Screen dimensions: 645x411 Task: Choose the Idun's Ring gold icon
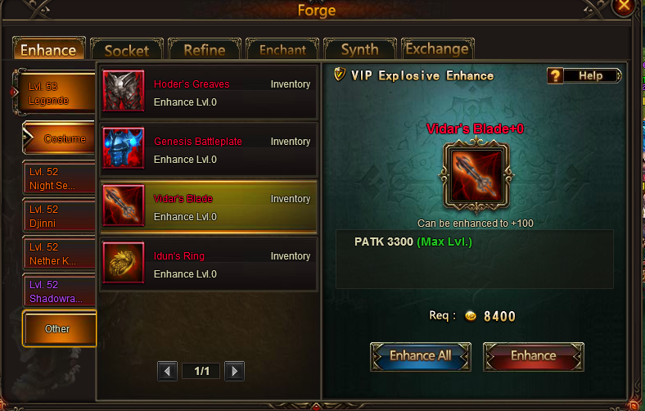coord(123,263)
